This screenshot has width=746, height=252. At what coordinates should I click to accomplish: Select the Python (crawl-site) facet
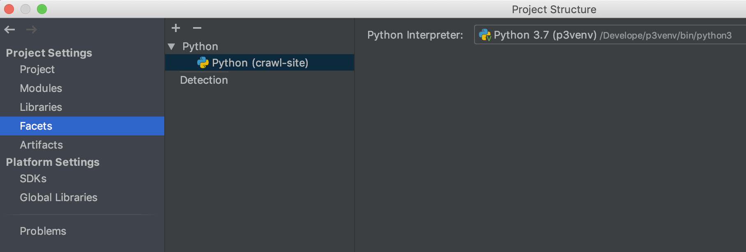pos(260,62)
